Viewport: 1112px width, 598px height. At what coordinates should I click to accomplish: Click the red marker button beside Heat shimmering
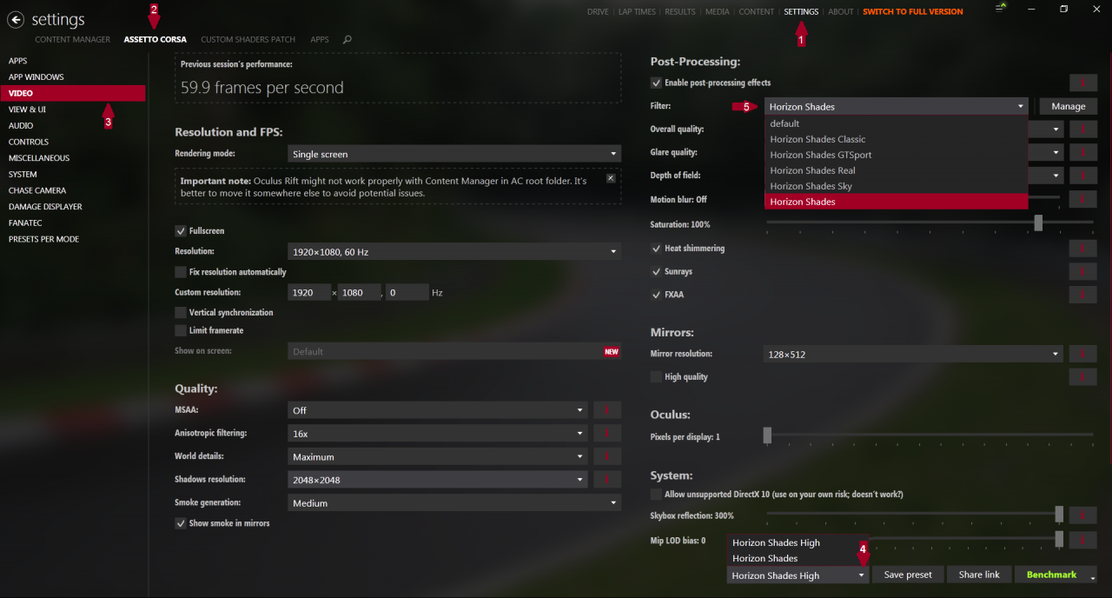(x=1082, y=249)
